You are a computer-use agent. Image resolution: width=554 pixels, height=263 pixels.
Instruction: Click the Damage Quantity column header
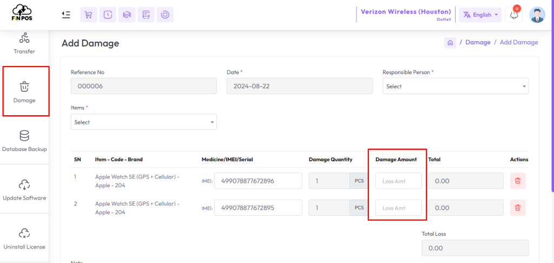pos(331,160)
